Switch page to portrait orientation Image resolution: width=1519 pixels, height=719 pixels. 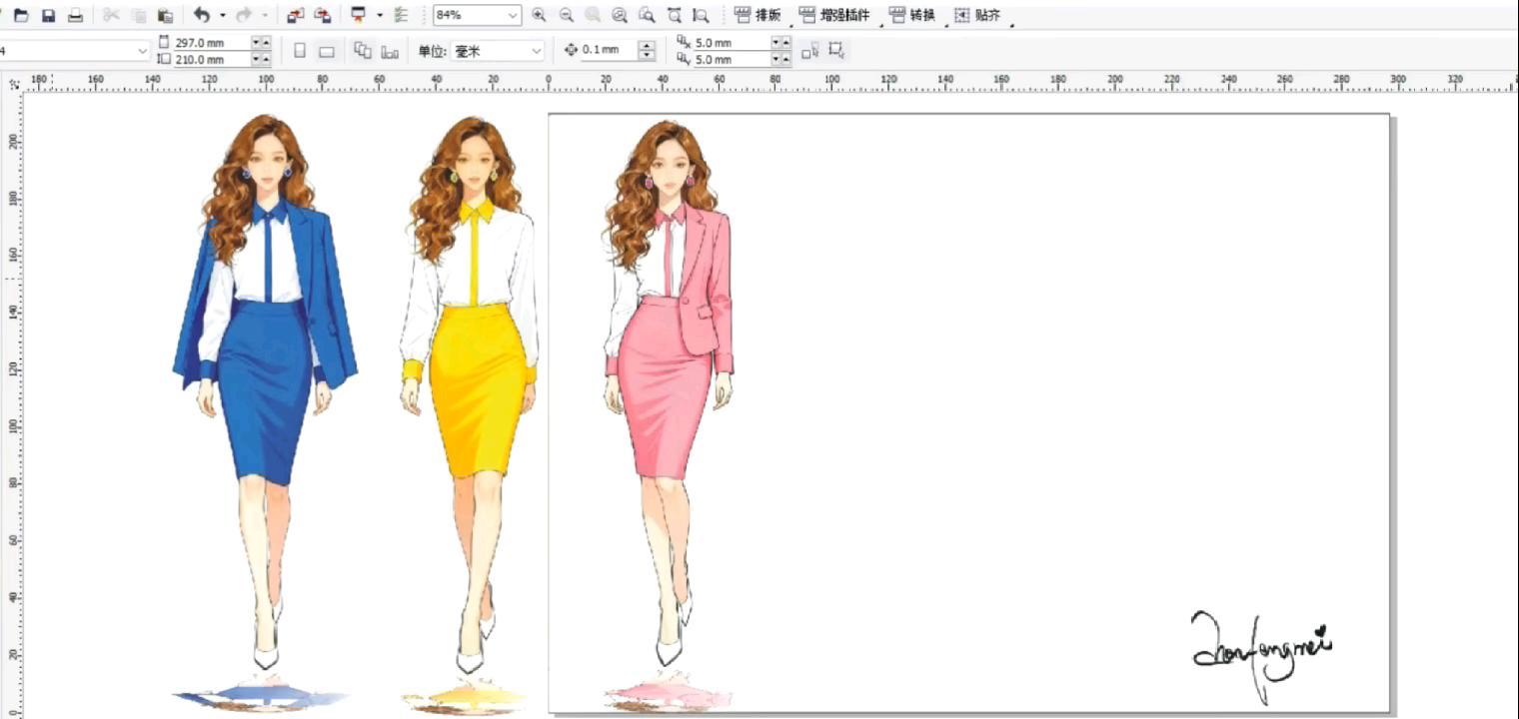pos(300,51)
